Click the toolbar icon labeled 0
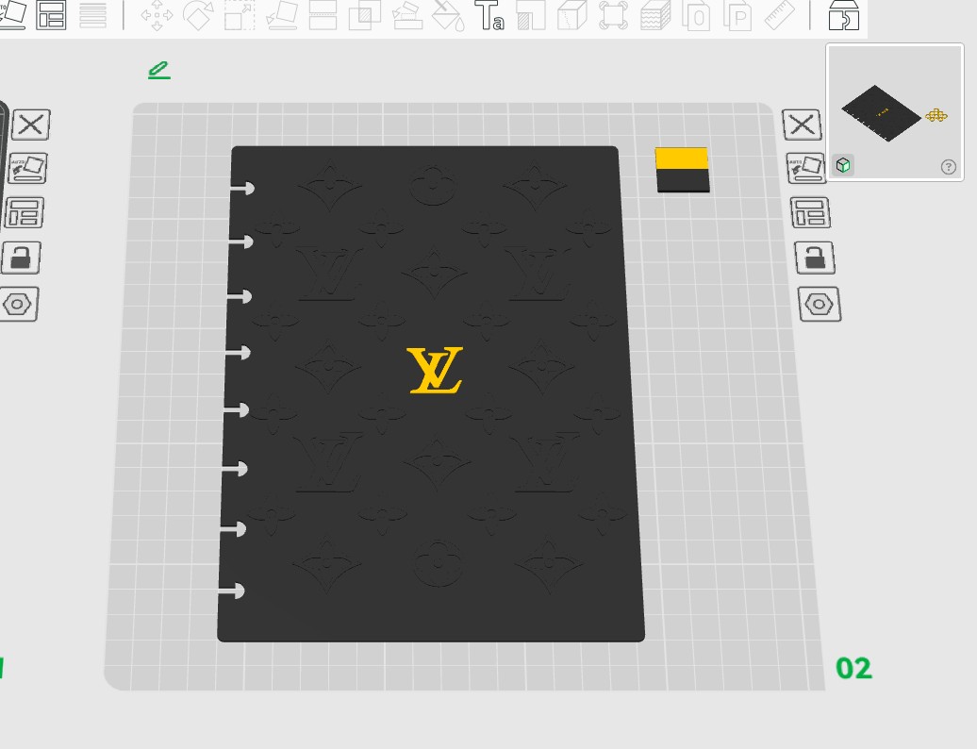Image resolution: width=977 pixels, height=749 pixels. tap(697, 15)
